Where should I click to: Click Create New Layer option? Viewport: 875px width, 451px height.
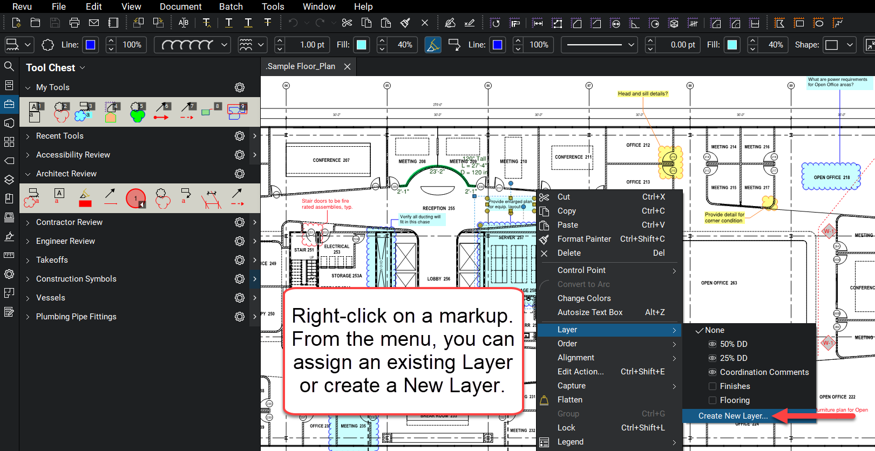click(x=733, y=416)
